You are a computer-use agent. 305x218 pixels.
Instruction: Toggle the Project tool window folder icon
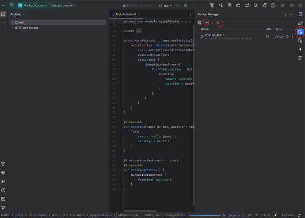[x=3, y=14]
